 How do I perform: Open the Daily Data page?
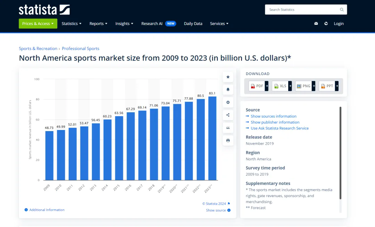point(193,24)
